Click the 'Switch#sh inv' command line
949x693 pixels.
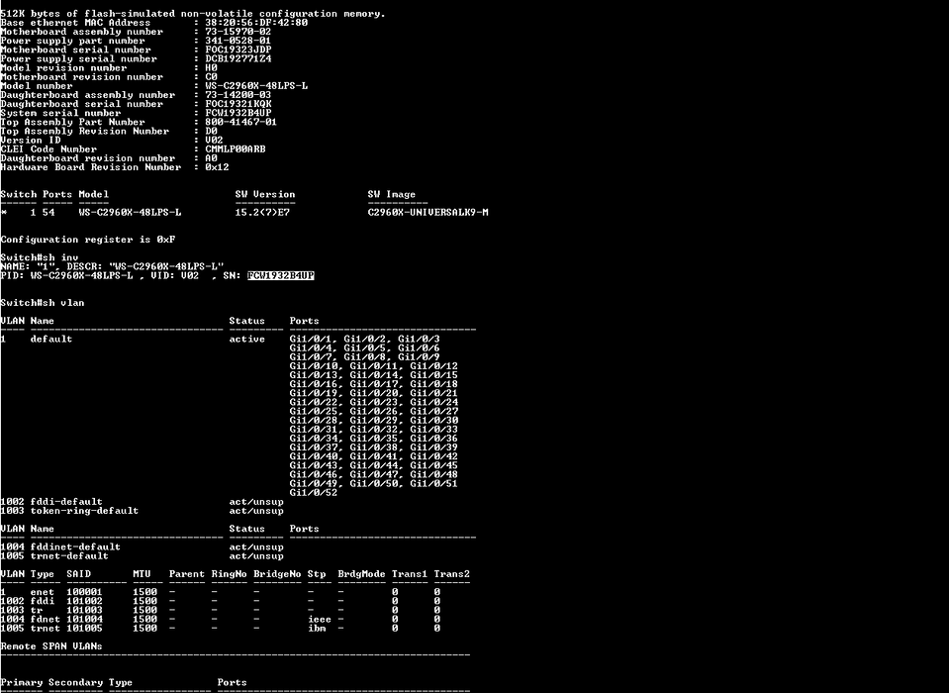[x=40, y=257]
